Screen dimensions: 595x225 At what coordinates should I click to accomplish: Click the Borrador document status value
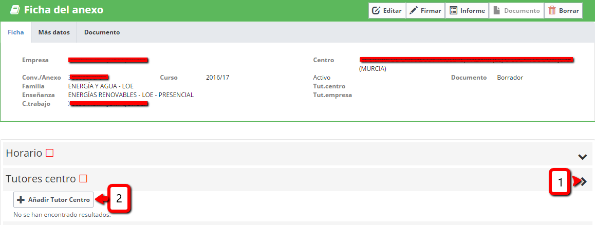pos(510,78)
